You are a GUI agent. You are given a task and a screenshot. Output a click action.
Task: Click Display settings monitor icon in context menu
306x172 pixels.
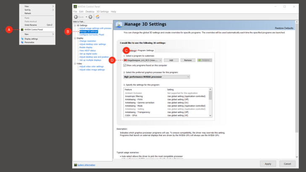(x=22, y=39)
